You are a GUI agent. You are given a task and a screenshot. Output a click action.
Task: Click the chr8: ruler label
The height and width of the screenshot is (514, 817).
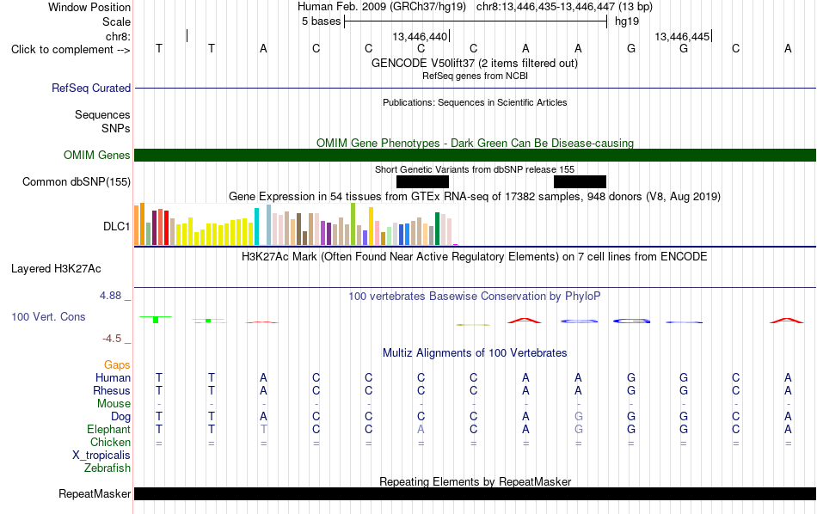[x=118, y=36]
